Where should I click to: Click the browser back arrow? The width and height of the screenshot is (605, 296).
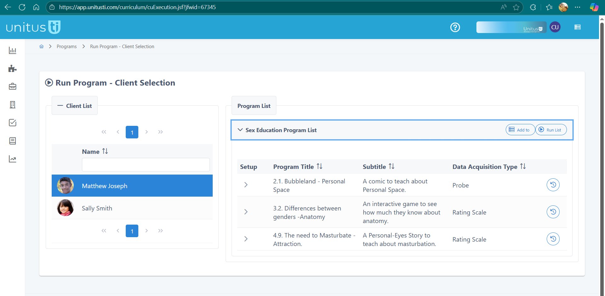[8, 7]
